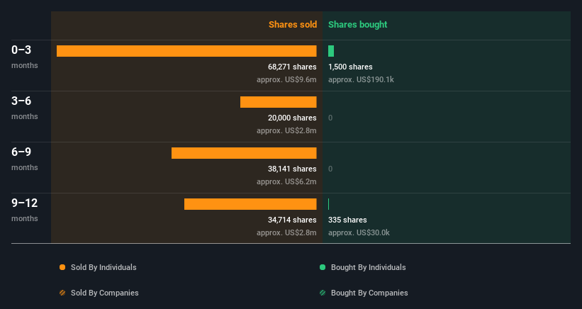Click the '34,714 shares' value
The image size is (582, 309).
coord(292,220)
